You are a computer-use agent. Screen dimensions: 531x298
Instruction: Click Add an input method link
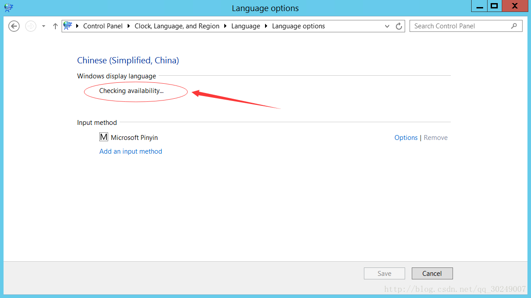coord(131,151)
